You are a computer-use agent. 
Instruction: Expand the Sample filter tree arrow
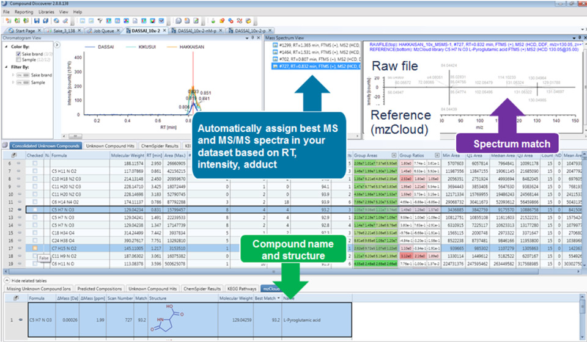click(x=13, y=82)
